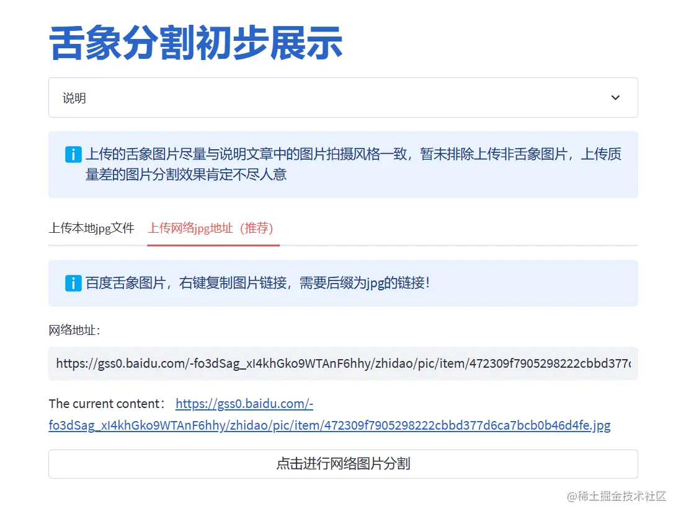The height and width of the screenshot is (517, 681).
Task: Focus the 网络地址 URL input field
Action: 343,363
